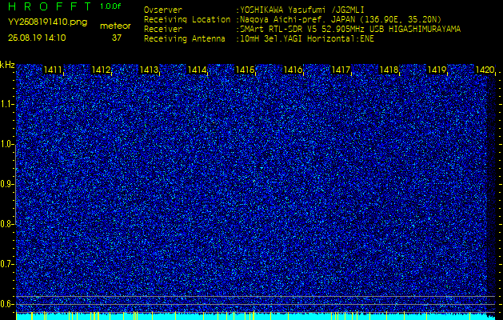The image size is (503, 320).
Task: Click the meteor count 37
Action: pyautogui.click(x=117, y=38)
